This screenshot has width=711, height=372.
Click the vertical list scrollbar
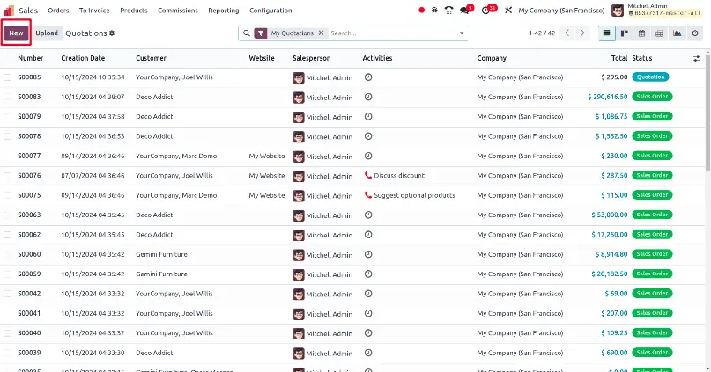pos(707,111)
